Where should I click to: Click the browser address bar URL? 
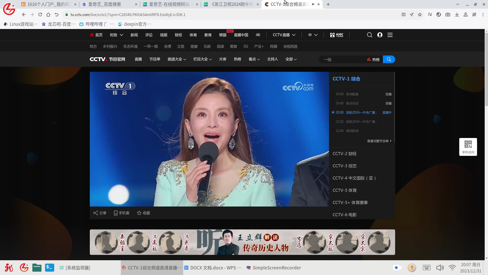click(128, 15)
